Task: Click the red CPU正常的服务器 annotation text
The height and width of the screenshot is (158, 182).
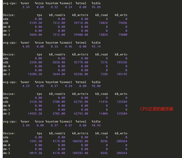Action: click(156, 109)
